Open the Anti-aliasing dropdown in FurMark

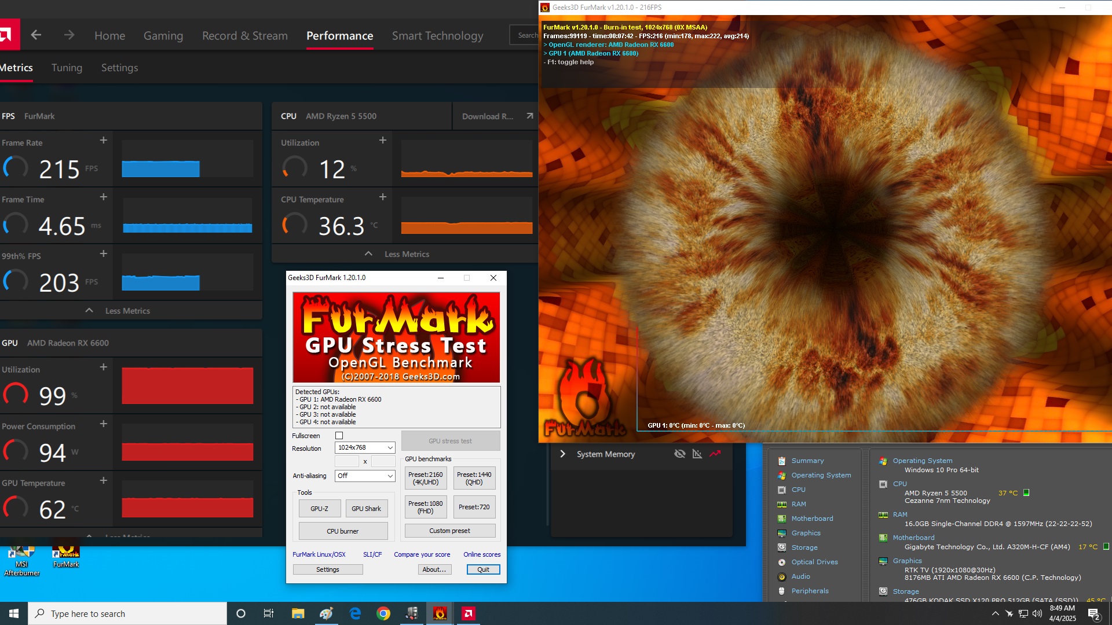point(365,476)
